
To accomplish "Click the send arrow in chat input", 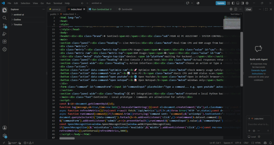I will point(268,131).
